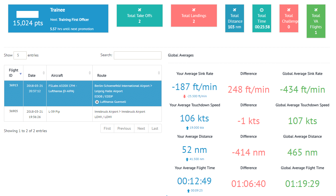The width and height of the screenshot is (336, 196).
Task: Click the plane icon above Total Distance
Action: tap(235, 10)
